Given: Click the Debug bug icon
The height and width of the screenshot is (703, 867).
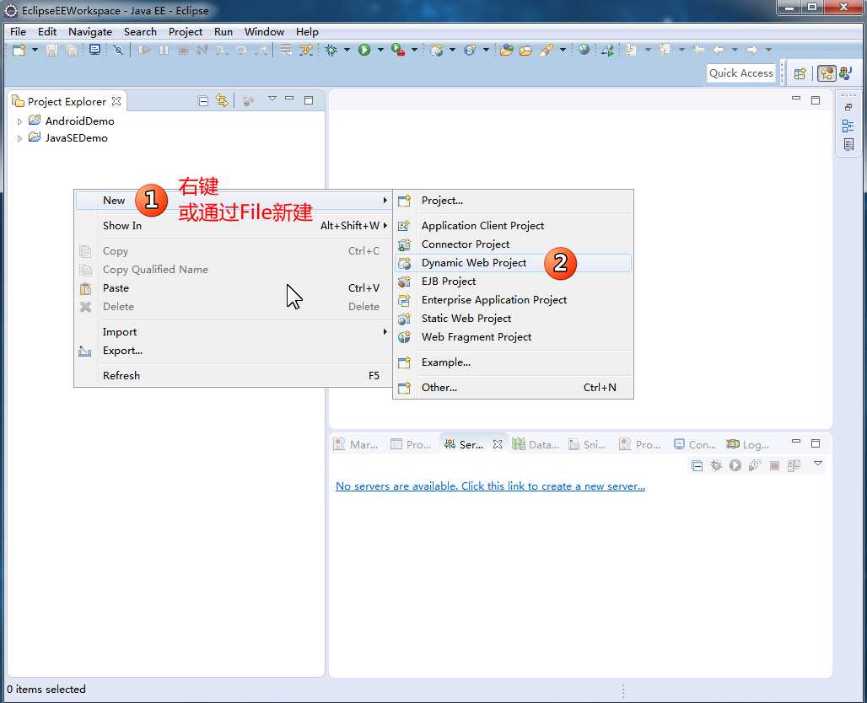Looking at the screenshot, I should click(331, 50).
